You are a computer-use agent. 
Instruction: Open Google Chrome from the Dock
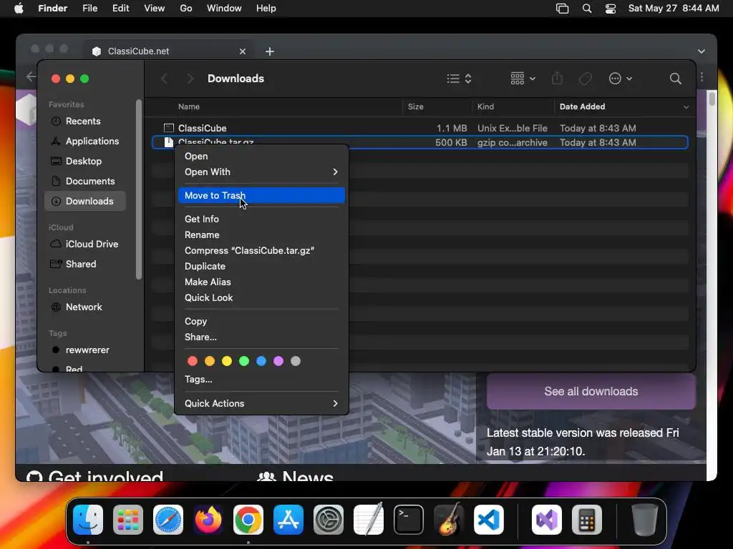coord(248,520)
